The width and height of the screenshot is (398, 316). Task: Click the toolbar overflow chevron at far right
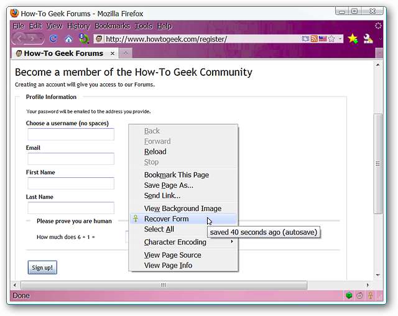pyautogui.click(x=380, y=39)
